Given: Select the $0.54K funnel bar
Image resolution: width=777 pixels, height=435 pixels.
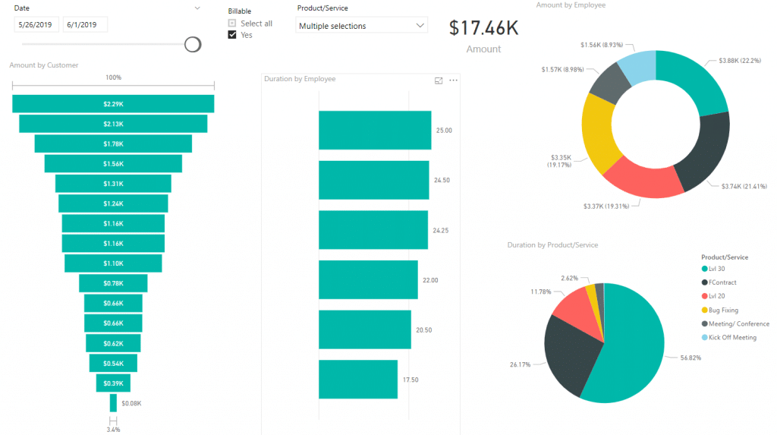Looking at the screenshot, I should (113, 363).
